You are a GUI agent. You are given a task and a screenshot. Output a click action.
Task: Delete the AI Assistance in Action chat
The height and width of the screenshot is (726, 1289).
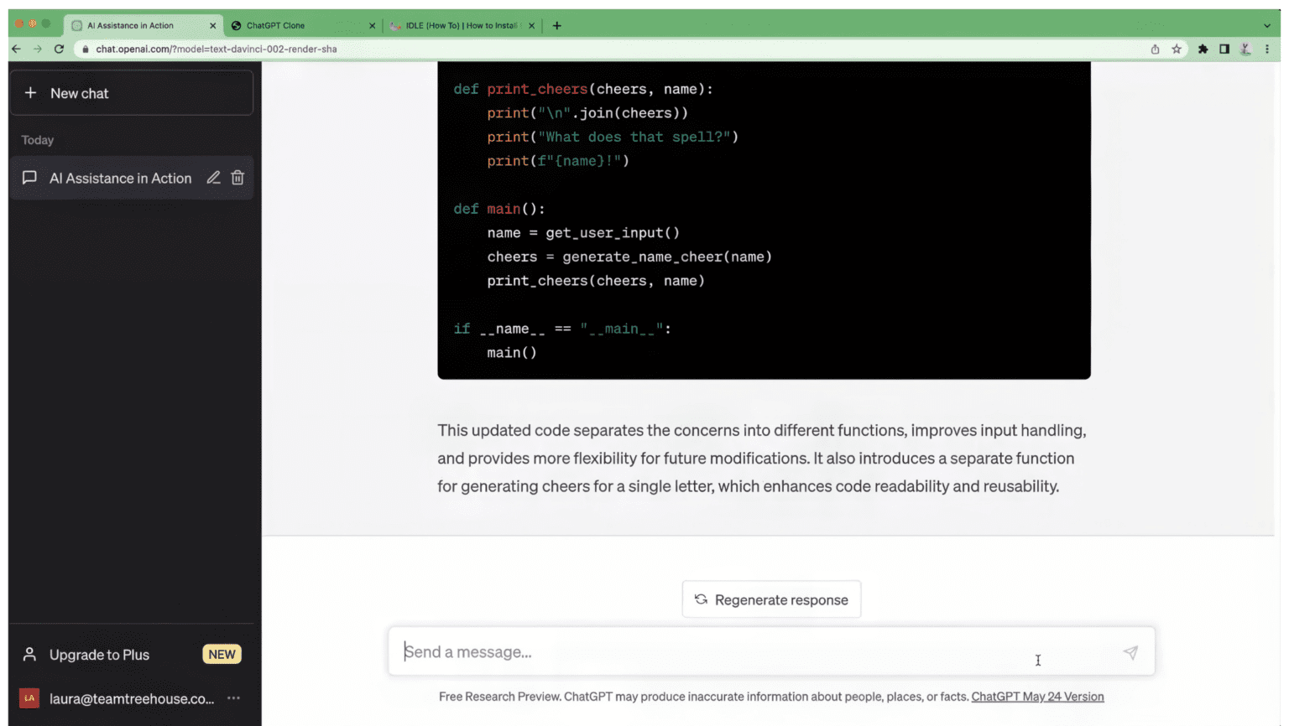coord(237,178)
